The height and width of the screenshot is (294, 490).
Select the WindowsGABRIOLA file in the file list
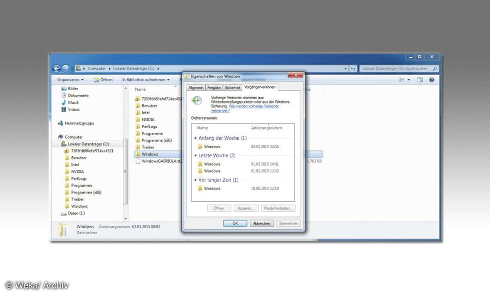(x=158, y=161)
